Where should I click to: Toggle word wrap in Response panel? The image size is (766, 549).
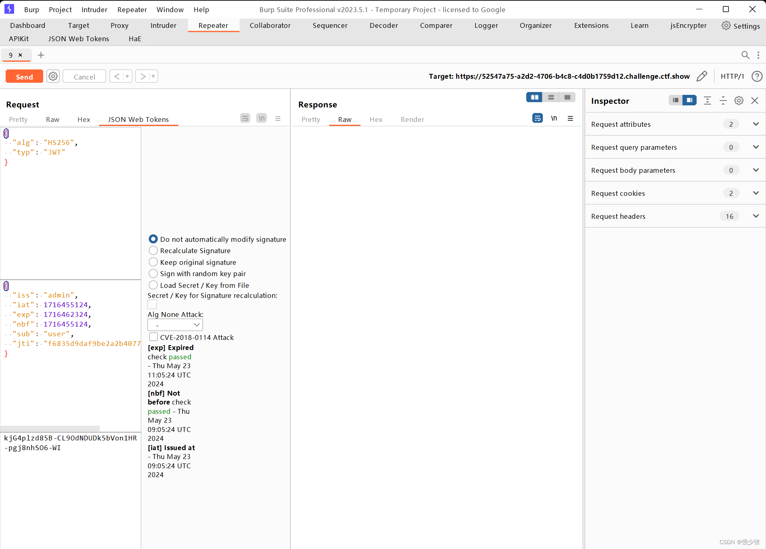click(538, 118)
